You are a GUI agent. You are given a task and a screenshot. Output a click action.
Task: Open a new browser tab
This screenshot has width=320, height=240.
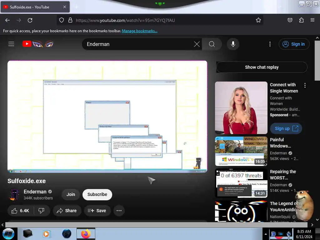tap(76, 7)
